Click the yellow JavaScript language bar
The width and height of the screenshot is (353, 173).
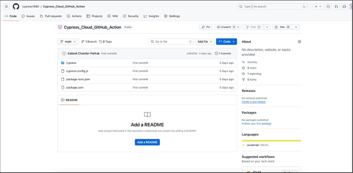[x=271, y=141]
